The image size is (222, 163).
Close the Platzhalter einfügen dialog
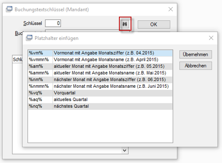pyautogui.click(x=211, y=38)
